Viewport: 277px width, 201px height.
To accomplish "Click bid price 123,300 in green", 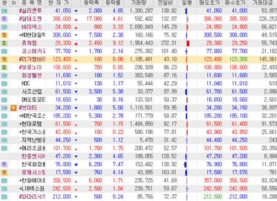I will [238, 59].
